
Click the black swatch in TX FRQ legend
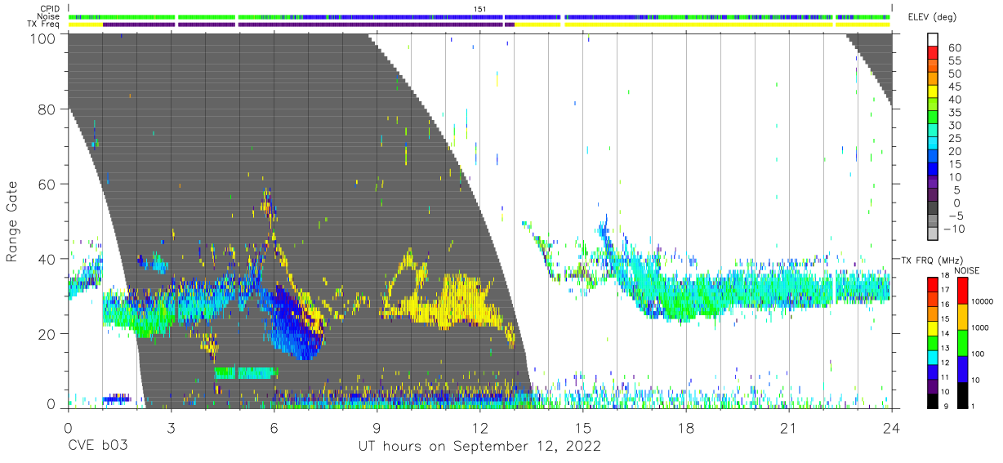[932, 400]
